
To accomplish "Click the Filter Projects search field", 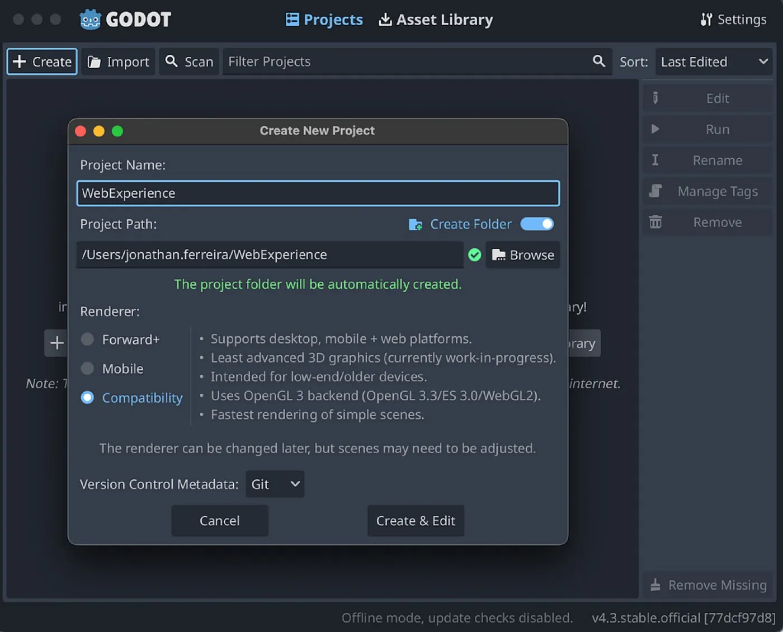I will click(417, 62).
